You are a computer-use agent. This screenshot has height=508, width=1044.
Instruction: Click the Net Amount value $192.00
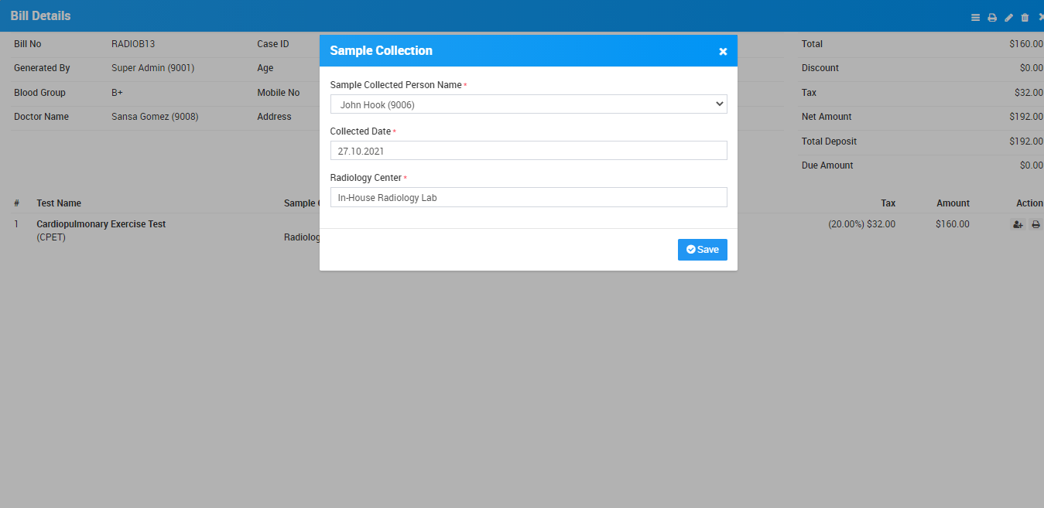(x=1025, y=117)
